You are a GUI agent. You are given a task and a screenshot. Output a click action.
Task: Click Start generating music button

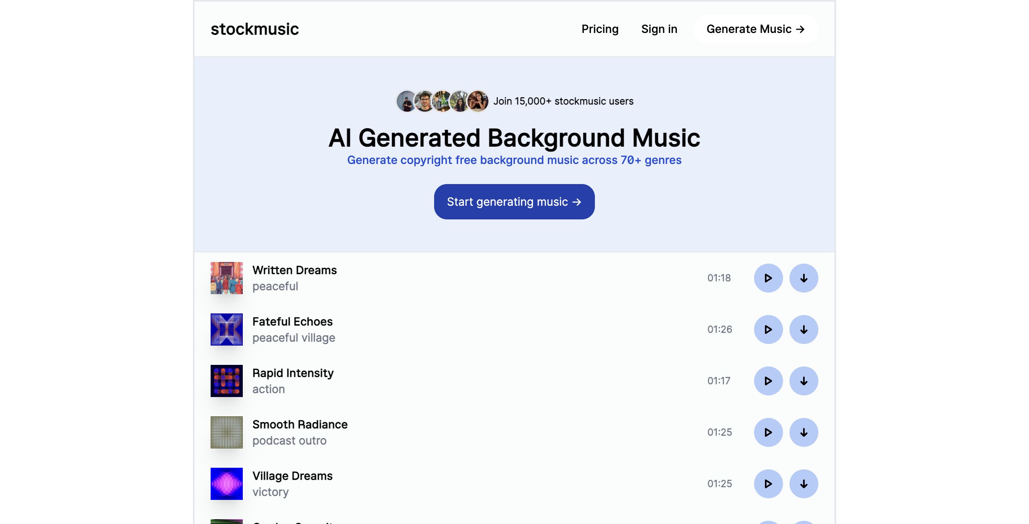point(514,202)
